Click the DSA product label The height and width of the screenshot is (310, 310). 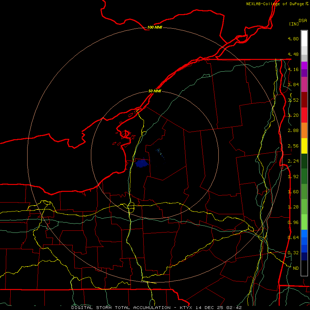(303, 20)
